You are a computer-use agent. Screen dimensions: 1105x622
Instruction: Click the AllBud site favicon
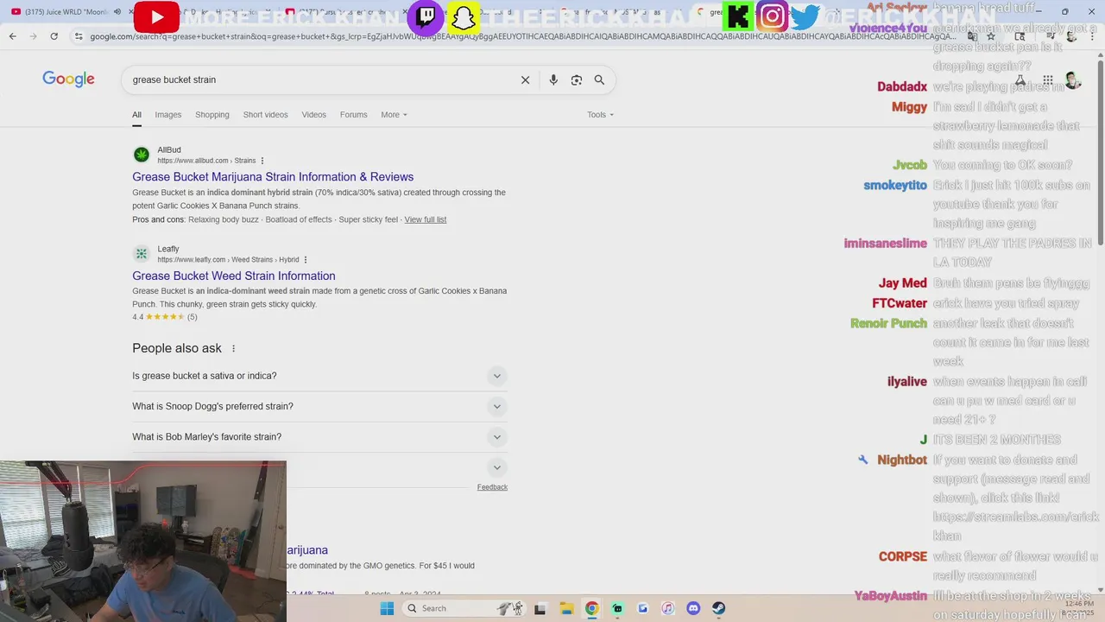[x=142, y=155]
